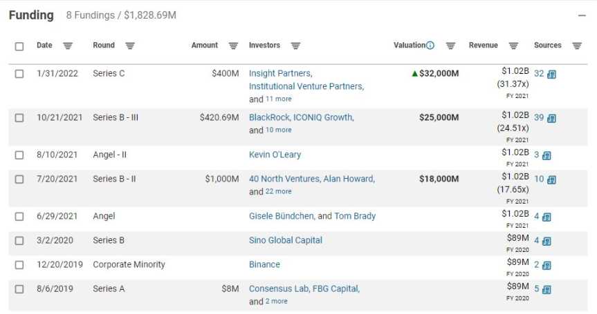Collapse the Funding section
This screenshot has width=597, height=314.
click(582, 15)
